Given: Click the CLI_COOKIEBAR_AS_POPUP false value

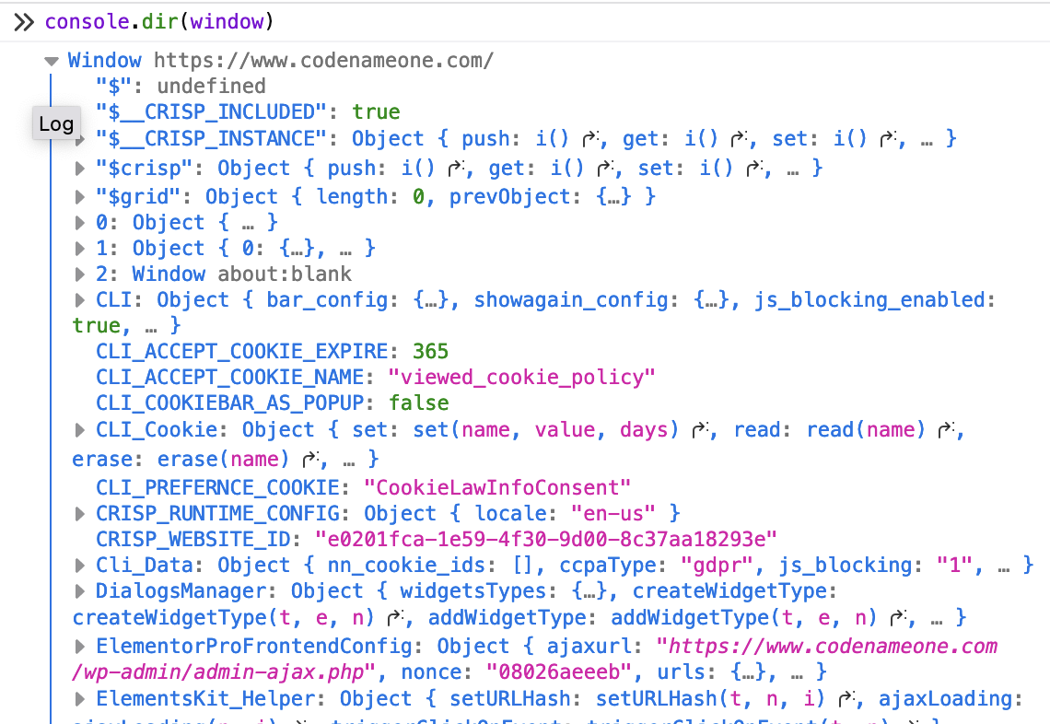Looking at the screenshot, I should 419,403.
